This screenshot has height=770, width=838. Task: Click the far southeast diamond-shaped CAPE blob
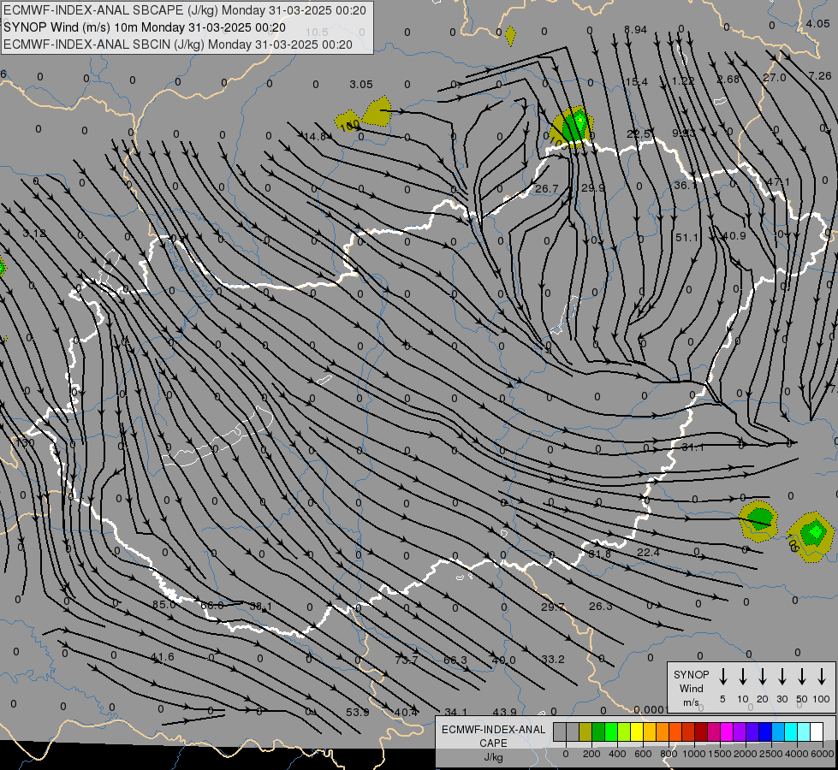(x=813, y=536)
